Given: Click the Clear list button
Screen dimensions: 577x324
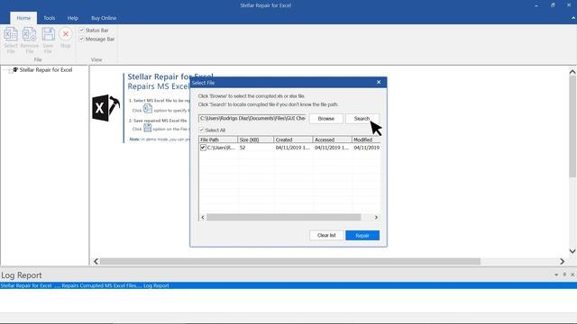Looking at the screenshot, I should [x=326, y=236].
